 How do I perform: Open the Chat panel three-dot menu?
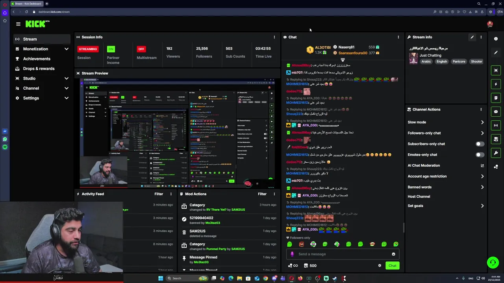tap(398, 37)
